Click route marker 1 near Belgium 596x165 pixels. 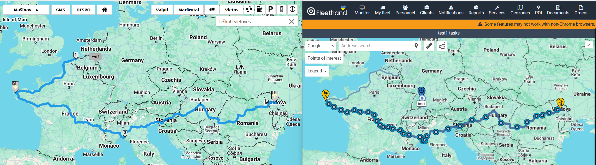pos(75,55)
